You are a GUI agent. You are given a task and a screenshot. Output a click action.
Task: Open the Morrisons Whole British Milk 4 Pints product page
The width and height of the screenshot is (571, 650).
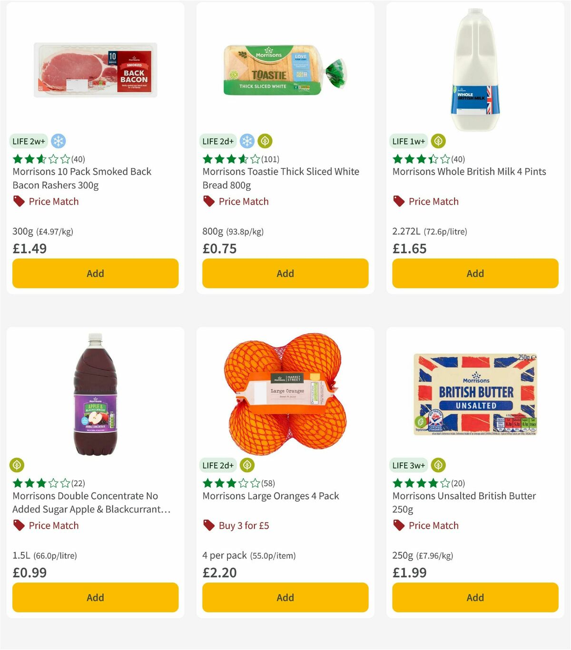click(469, 171)
